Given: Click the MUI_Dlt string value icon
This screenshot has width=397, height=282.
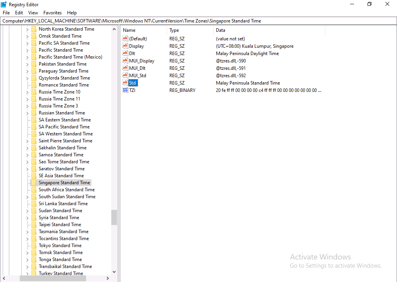Looking at the screenshot, I should (126, 68).
